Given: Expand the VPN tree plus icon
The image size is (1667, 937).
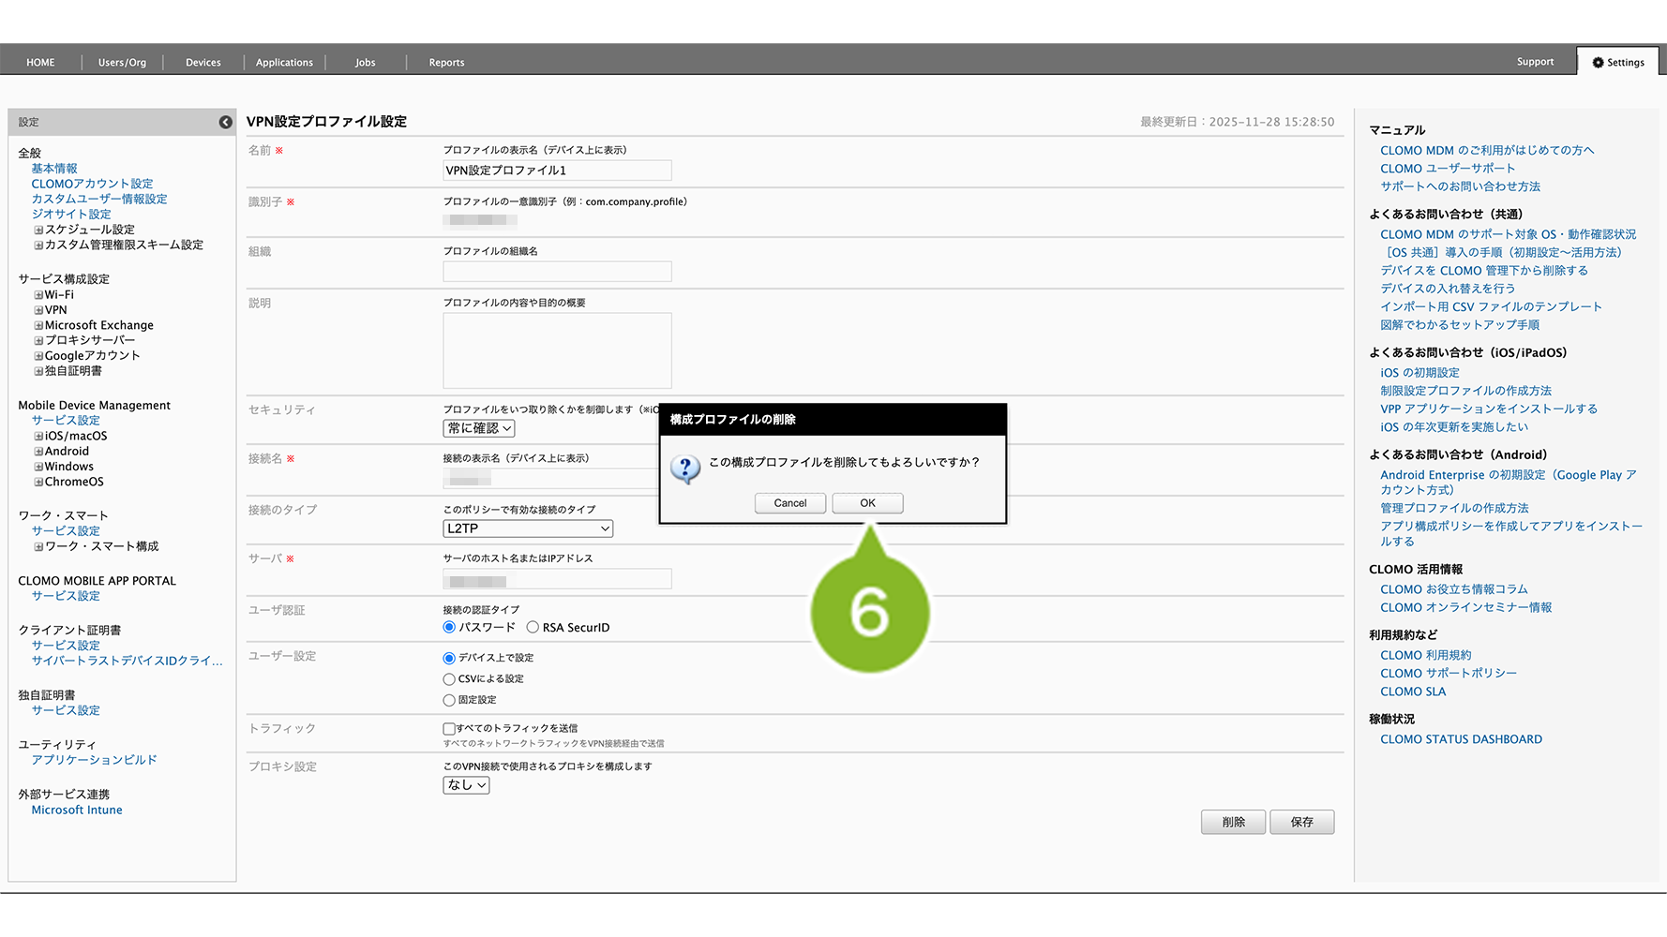Looking at the screenshot, I should [38, 310].
